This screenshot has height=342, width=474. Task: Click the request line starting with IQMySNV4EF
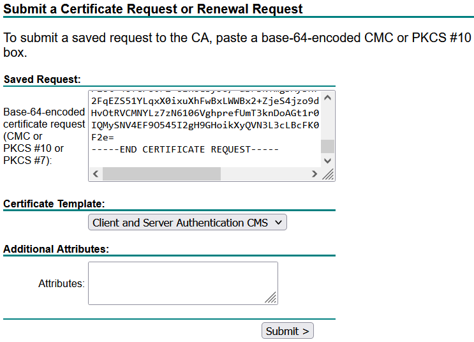[x=205, y=125]
